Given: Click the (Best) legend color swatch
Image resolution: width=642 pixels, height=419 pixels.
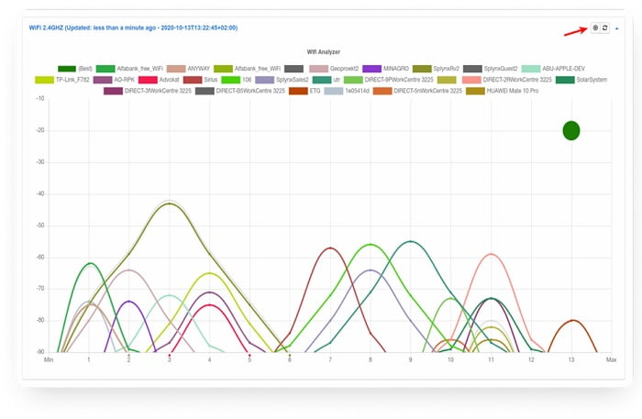Looking at the screenshot, I should click(x=66, y=68).
